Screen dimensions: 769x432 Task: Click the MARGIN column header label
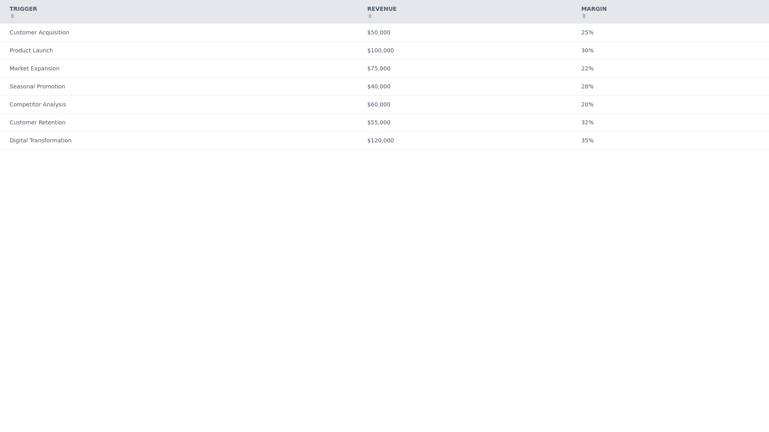coord(594,9)
